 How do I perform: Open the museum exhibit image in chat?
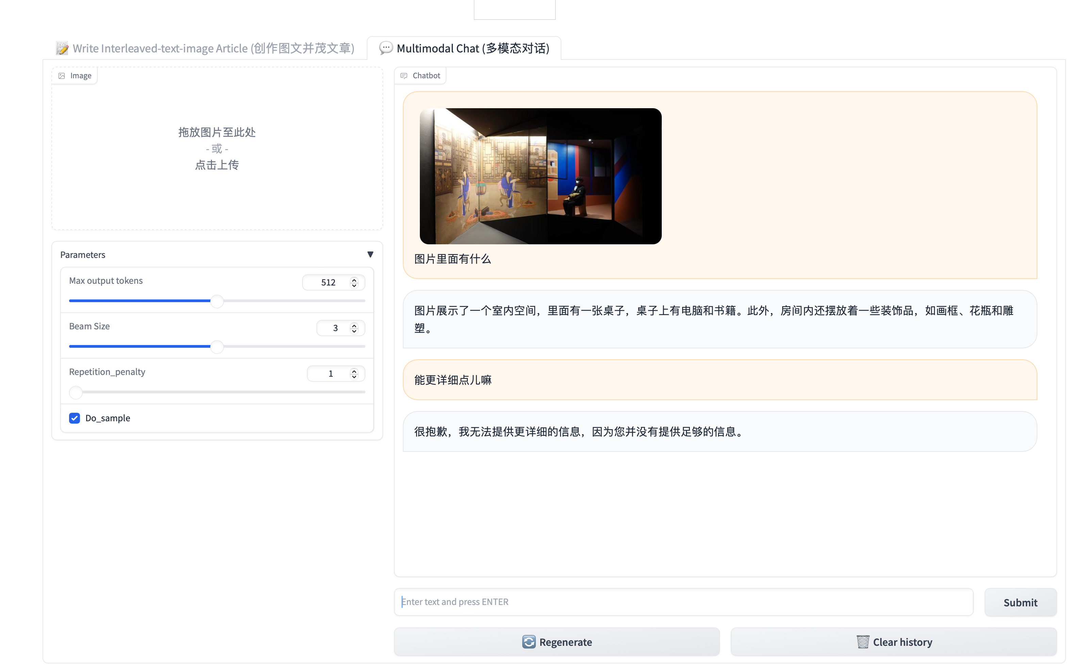(540, 176)
